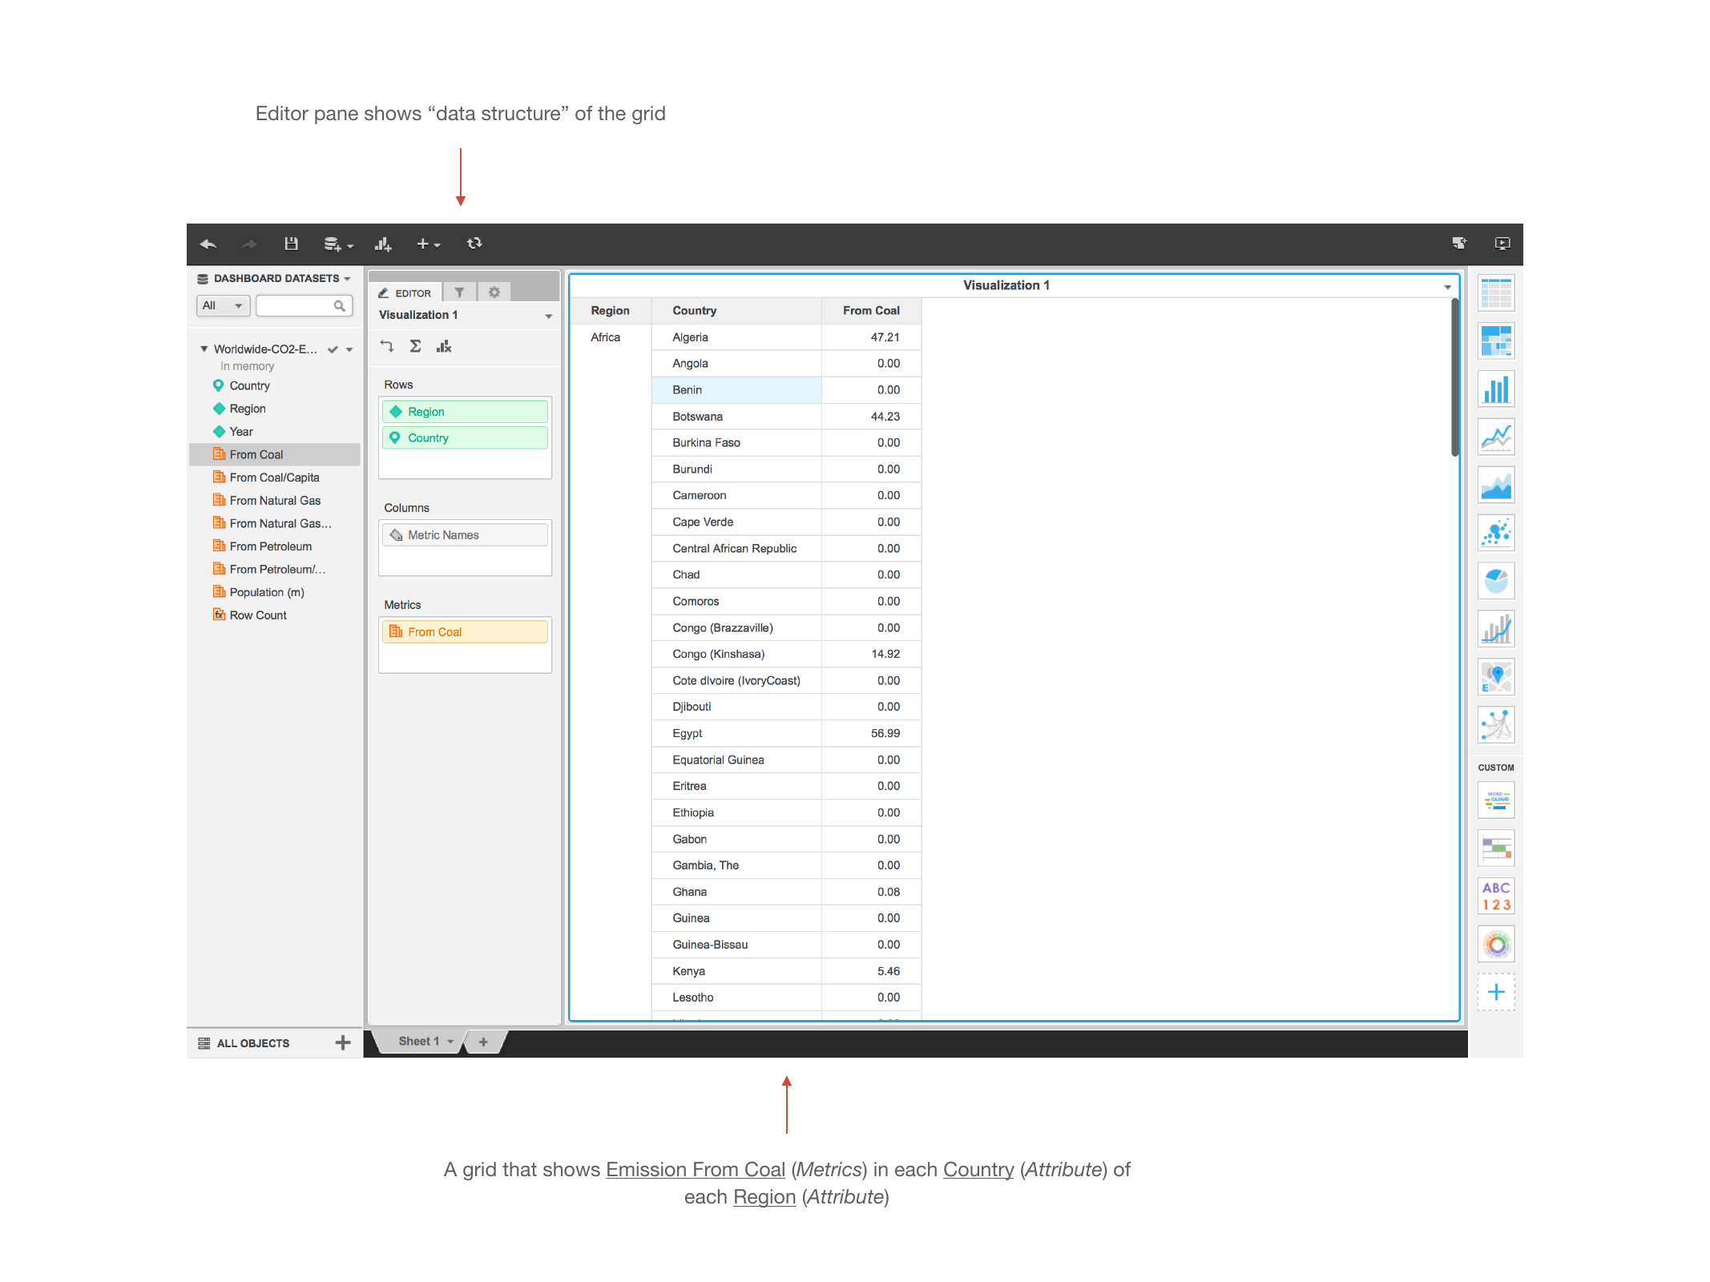
Task: Open the dataset options arrow
Action: tap(349, 349)
